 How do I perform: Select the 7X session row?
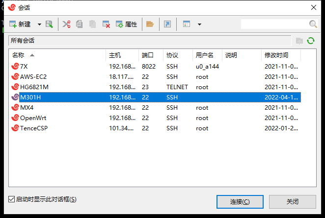(x=156, y=67)
